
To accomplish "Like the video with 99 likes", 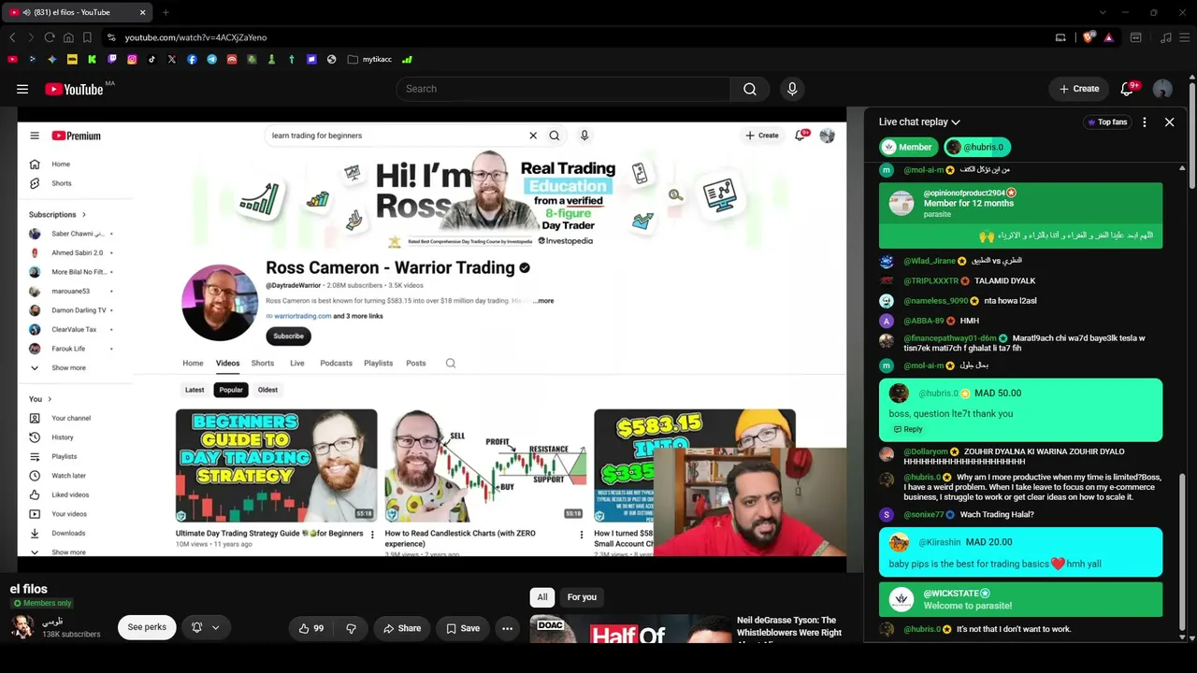I will [x=311, y=628].
